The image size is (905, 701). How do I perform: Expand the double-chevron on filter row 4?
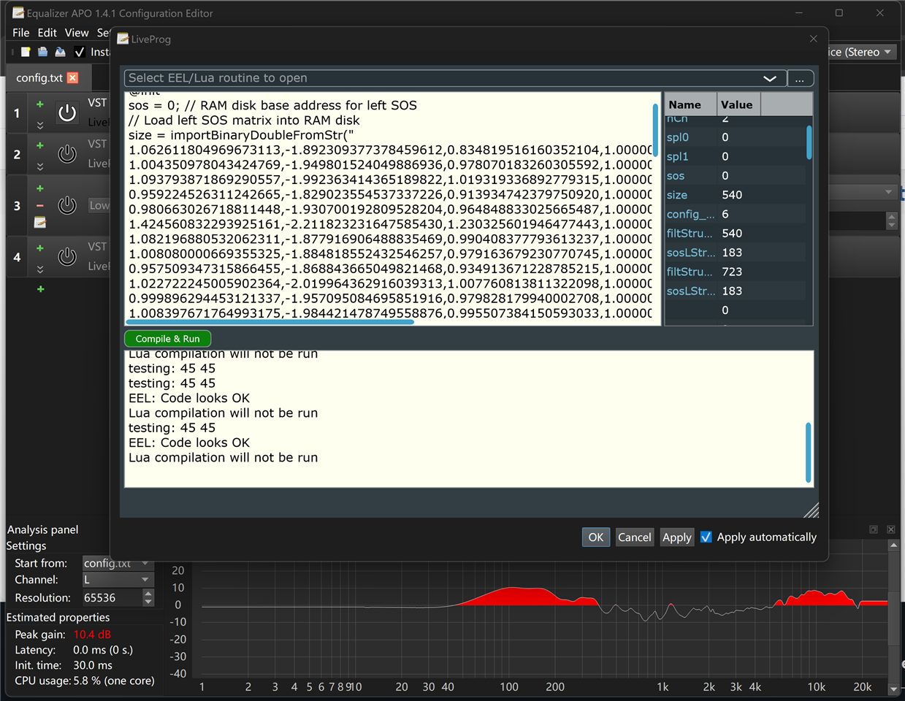40,269
